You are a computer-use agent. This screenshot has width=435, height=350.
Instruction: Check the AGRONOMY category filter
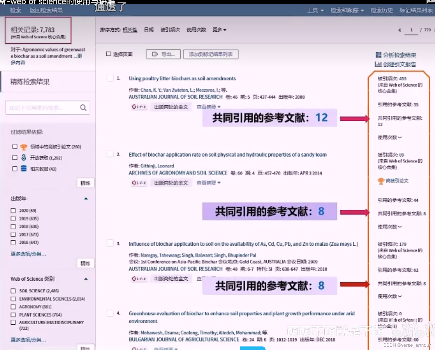pyautogui.click(x=13, y=307)
